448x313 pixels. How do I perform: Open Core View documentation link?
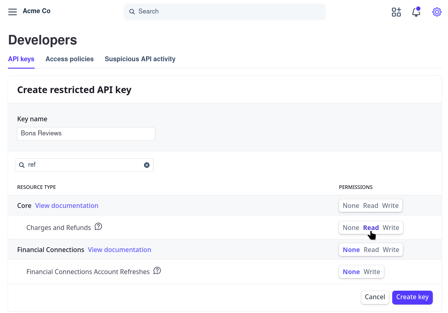(x=67, y=206)
